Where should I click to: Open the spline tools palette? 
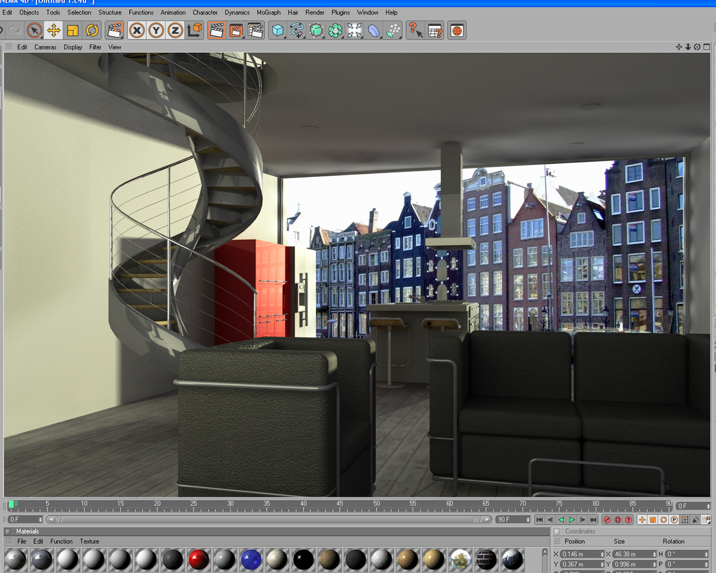pyautogui.click(x=297, y=30)
